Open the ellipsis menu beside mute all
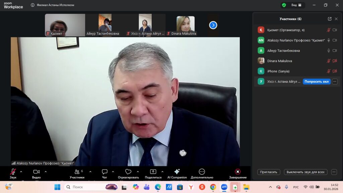Viewport: 343px width, 193px height. point(334,172)
